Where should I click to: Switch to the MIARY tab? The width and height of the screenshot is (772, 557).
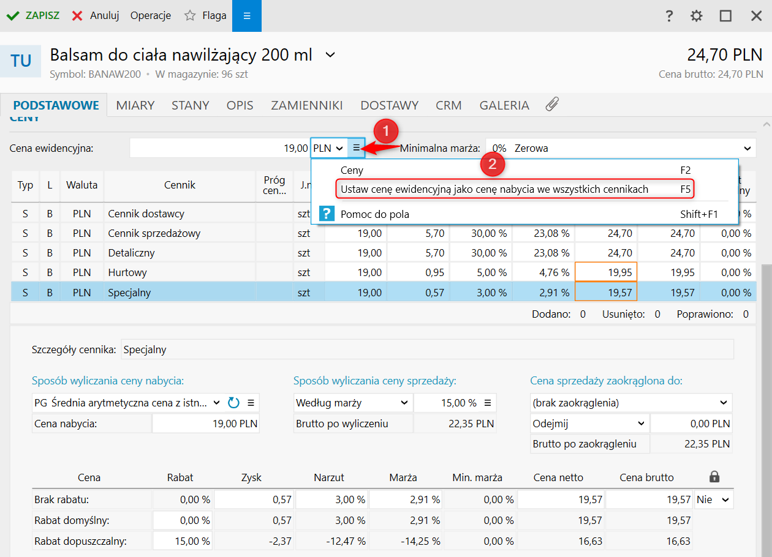tap(135, 105)
